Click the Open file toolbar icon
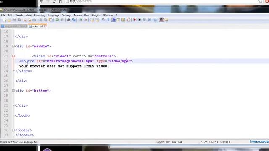 click(9, 20)
